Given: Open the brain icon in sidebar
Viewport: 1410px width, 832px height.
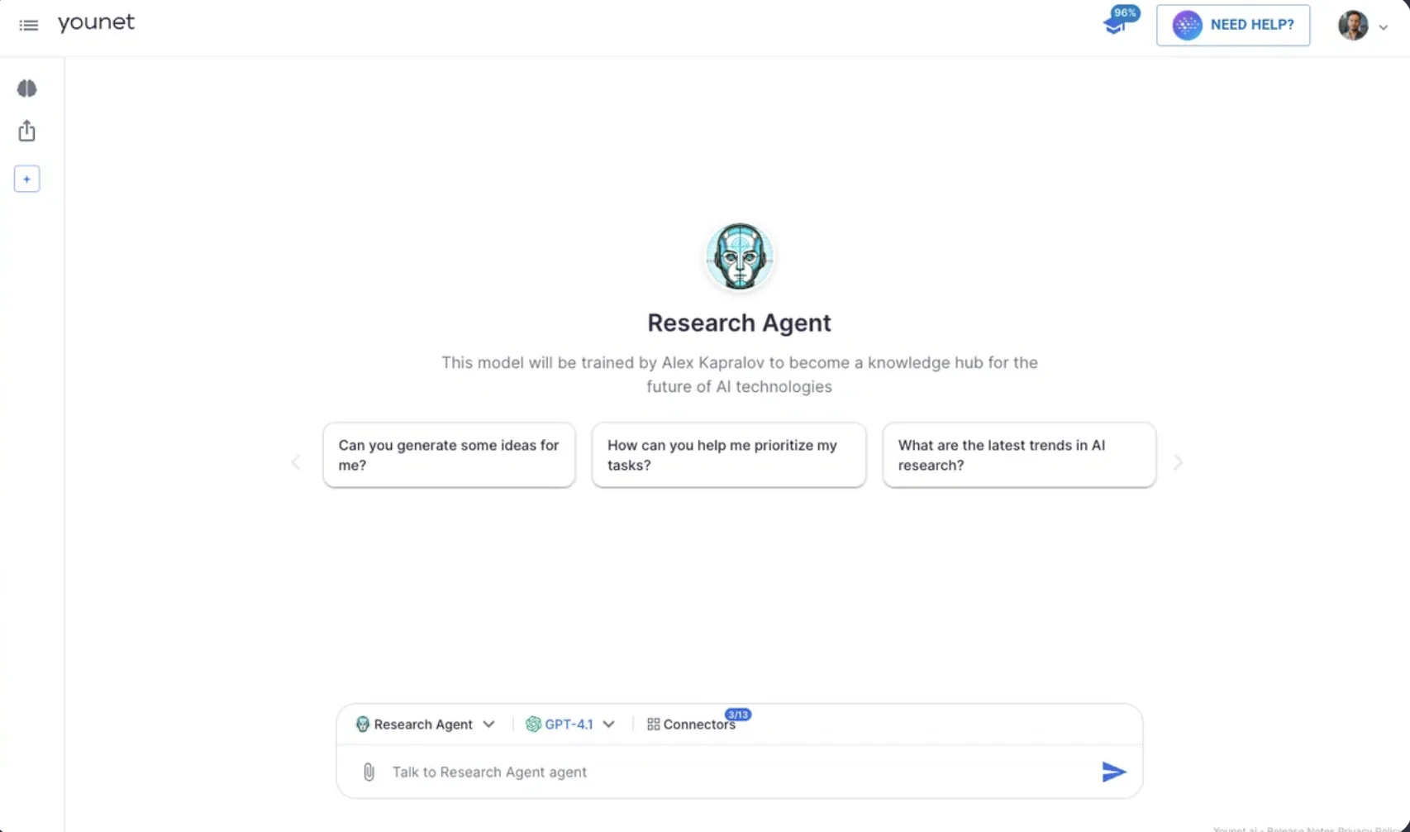Looking at the screenshot, I should (x=27, y=88).
